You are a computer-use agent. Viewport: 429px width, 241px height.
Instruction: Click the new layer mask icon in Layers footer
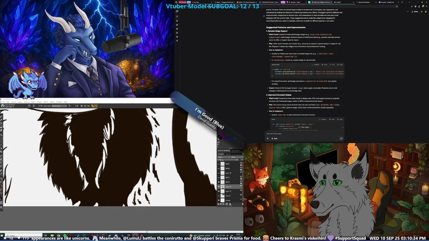(x=227, y=204)
